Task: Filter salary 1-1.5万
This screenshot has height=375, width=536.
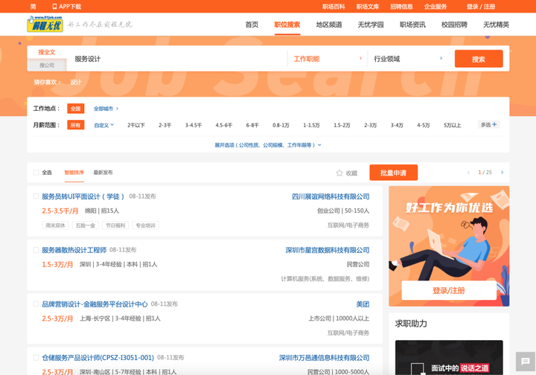Action: coord(311,125)
